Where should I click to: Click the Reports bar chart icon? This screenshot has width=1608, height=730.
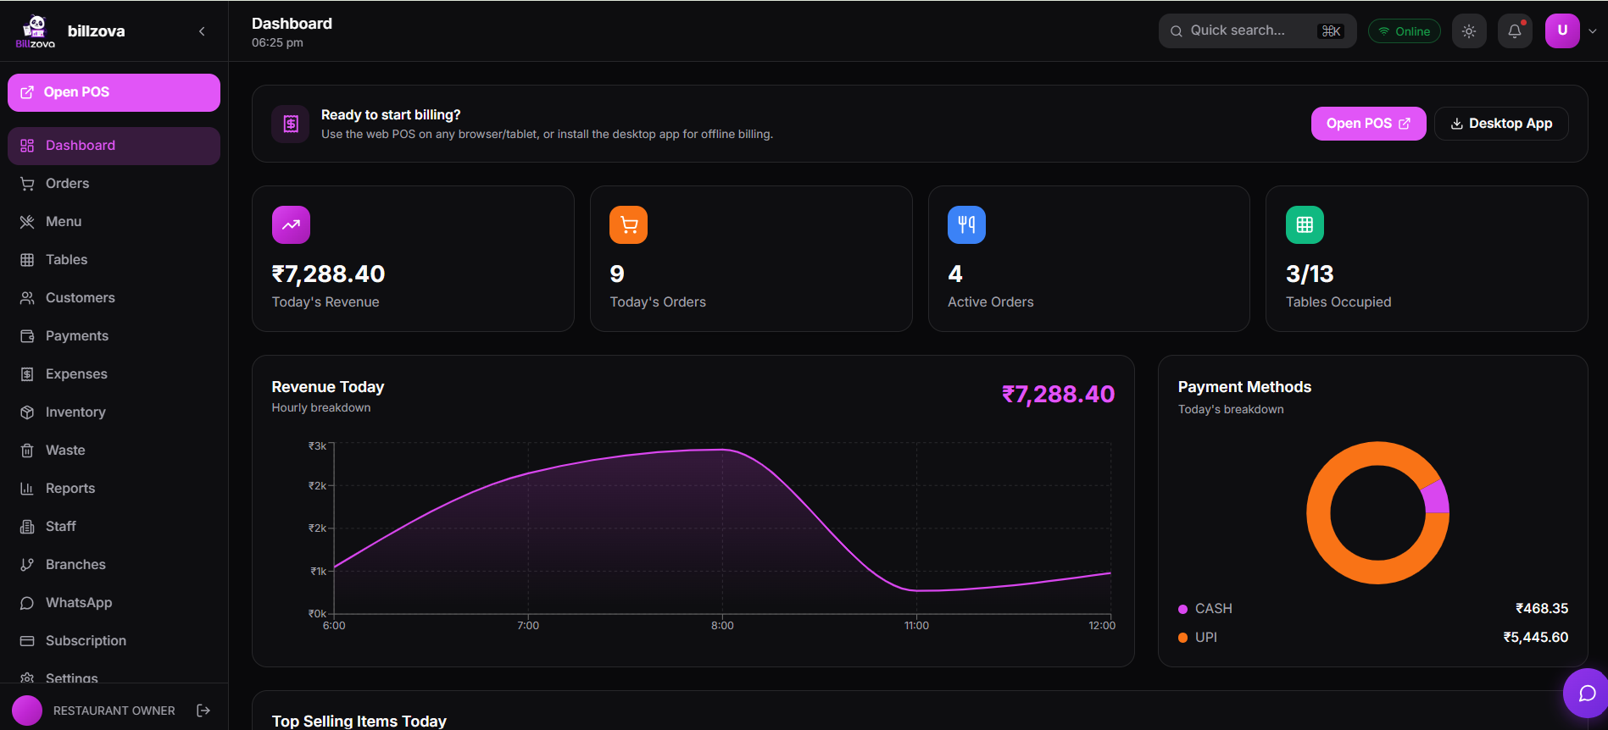(x=27, y=489)
